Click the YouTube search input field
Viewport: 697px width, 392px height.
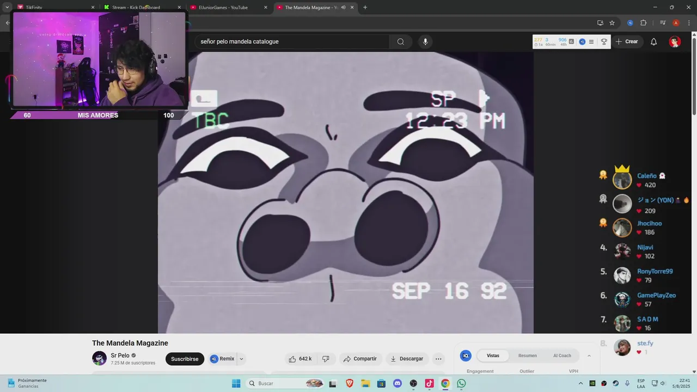[x=291, y=41]
